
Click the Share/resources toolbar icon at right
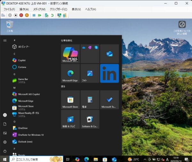point(65,15)
